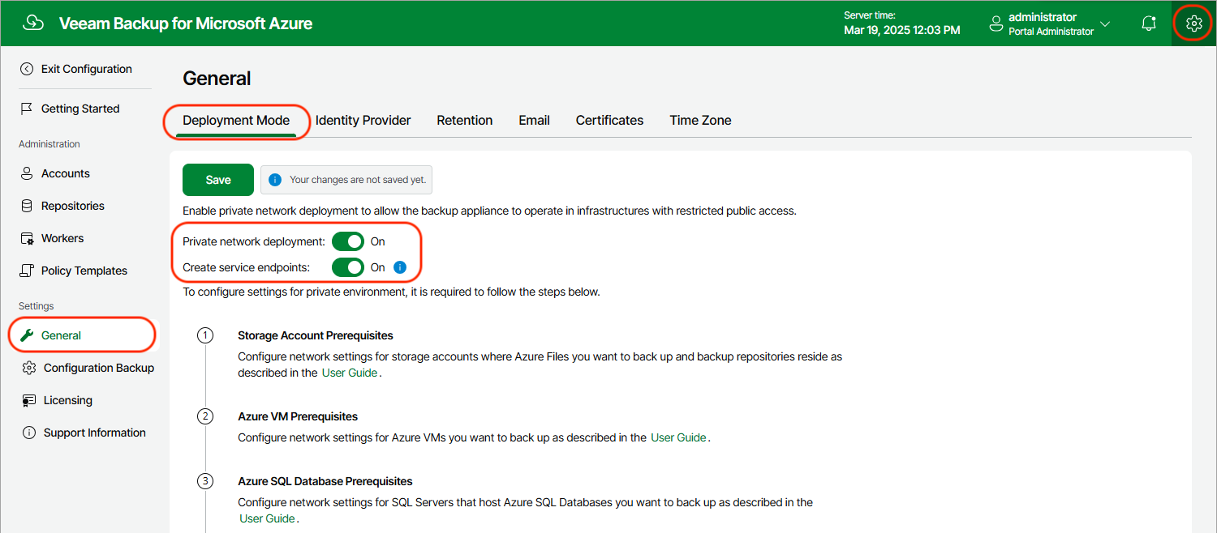
Task: Click 'Veeam Backup for Microsoft Azure' title
Action: tap(186, 23)
